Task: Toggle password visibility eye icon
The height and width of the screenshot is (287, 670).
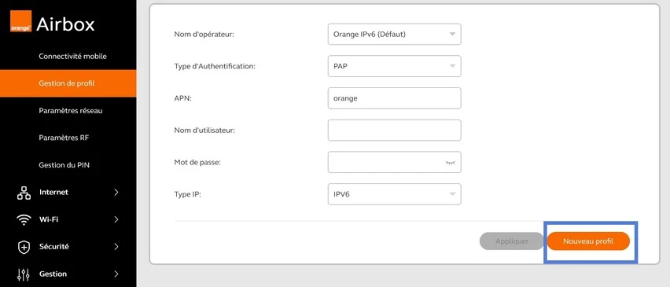Action: [x=450, y=163]
